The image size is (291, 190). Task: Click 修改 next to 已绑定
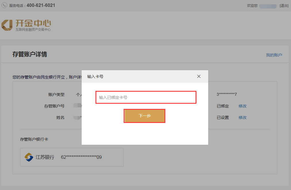[x=242, y=106]
